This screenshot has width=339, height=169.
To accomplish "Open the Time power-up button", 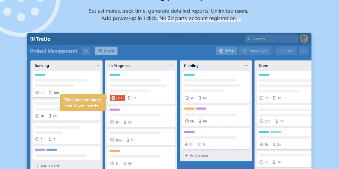I will tap(226, 51).
